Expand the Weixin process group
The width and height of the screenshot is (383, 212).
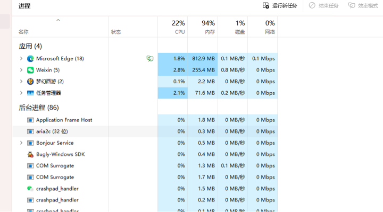tap(21, 70)
